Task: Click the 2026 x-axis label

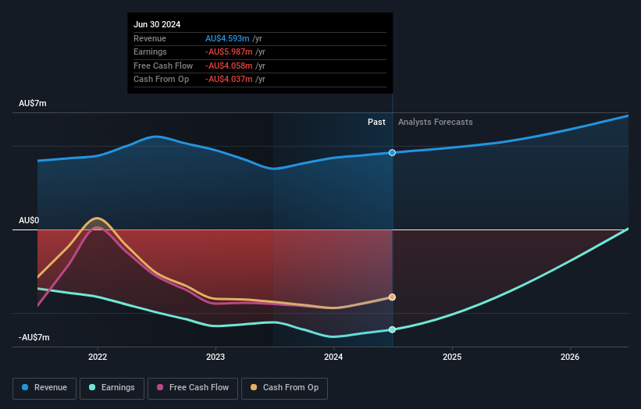Action: (x=570, y=357)
